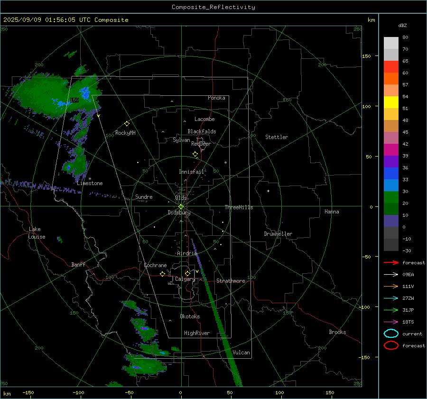The image size is (427, 399).
Task: Click the Banff label
Action: [78, 264]
